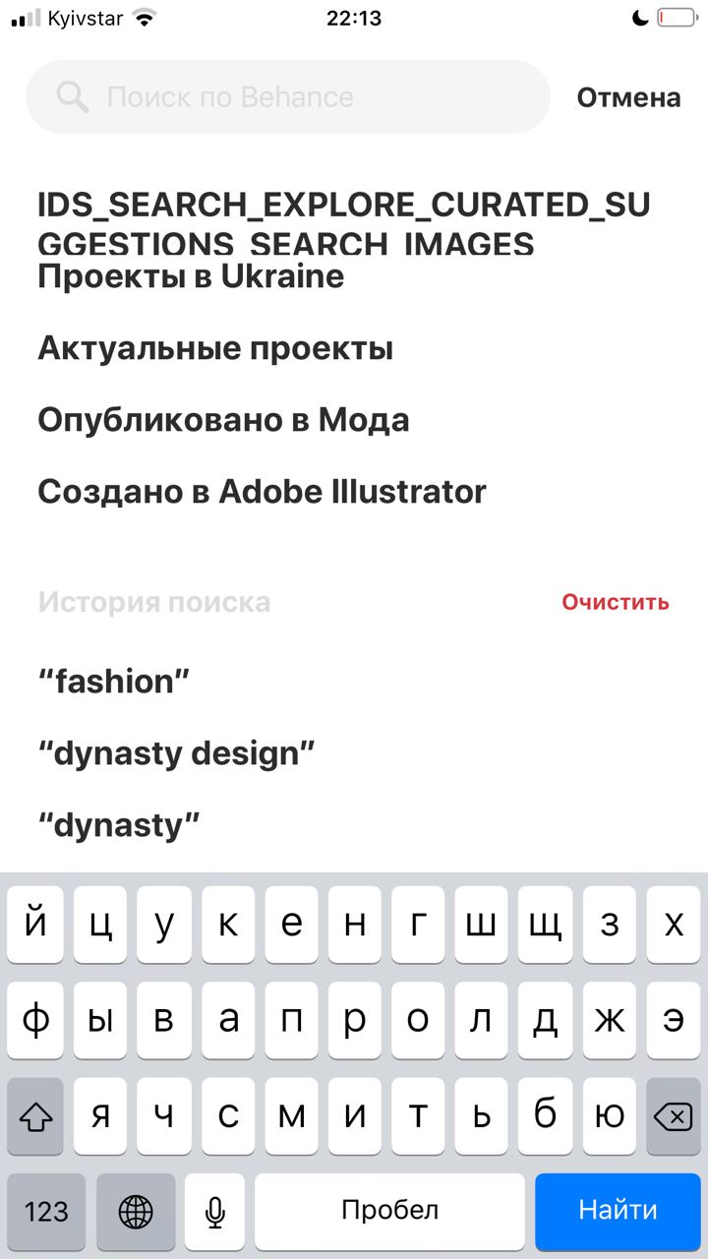
Task: Select "dynasty" search history entry
Action: point(119,825)
